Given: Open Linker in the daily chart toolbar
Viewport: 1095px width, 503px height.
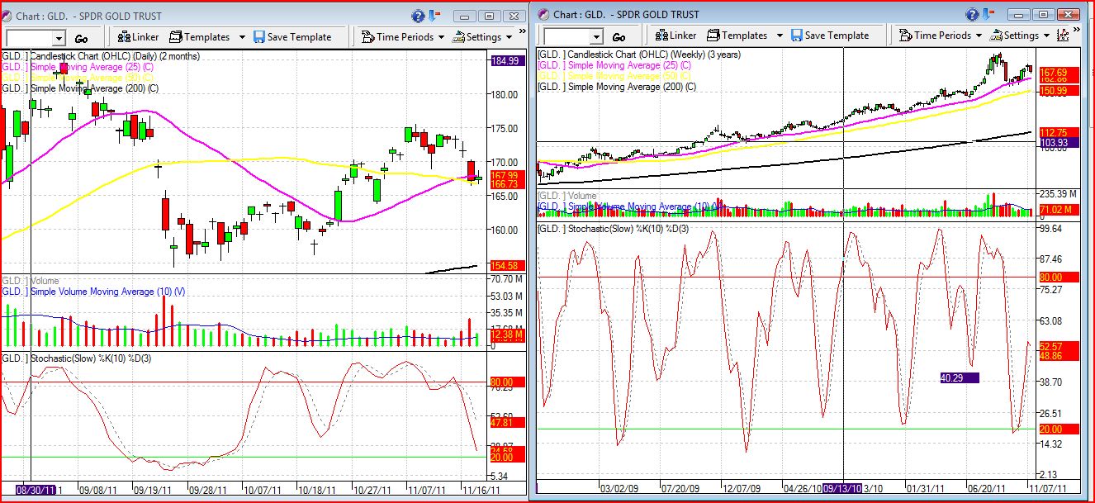Looking at the screenshot, I should coord(139,37).
